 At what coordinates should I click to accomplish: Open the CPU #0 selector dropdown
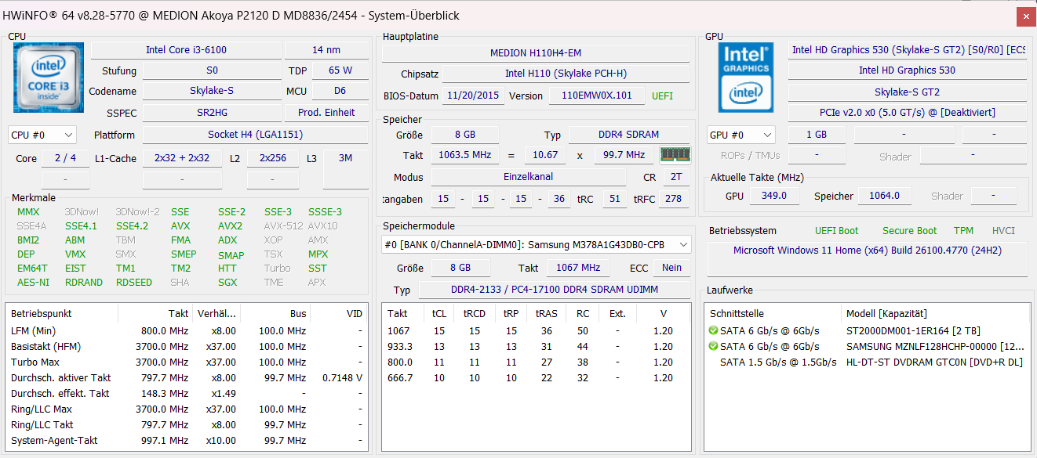coord(42,135)
